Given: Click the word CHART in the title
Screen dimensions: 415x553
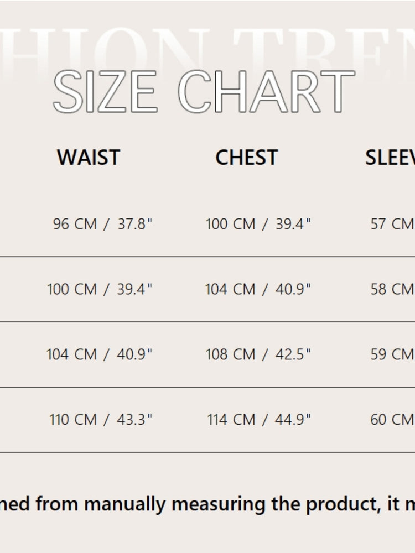Looking at the screenshot, I should [x=266, y=92].
